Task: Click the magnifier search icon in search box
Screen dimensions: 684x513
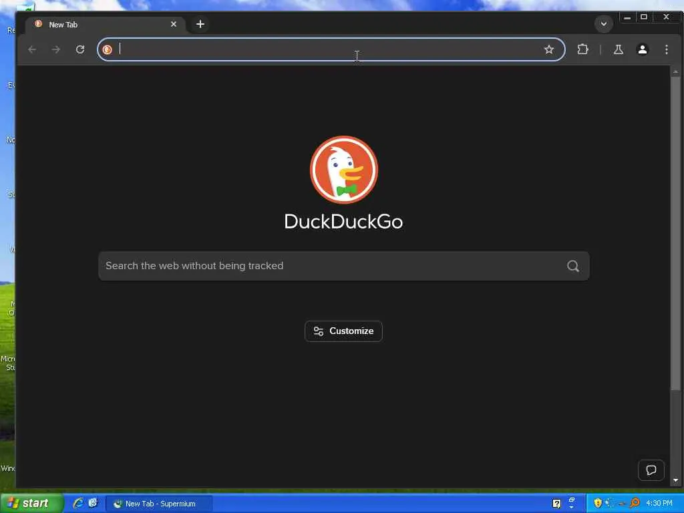Action: (x=572, y=266)
